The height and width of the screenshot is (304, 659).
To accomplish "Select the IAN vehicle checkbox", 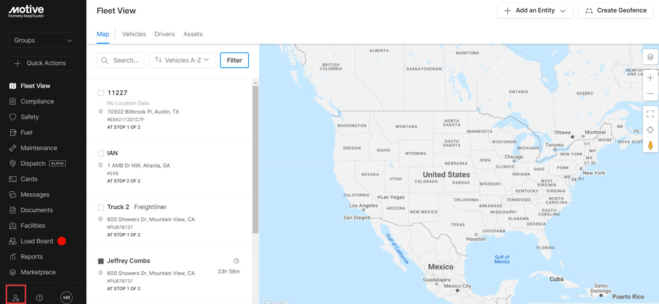I will [x=101, y=153].
